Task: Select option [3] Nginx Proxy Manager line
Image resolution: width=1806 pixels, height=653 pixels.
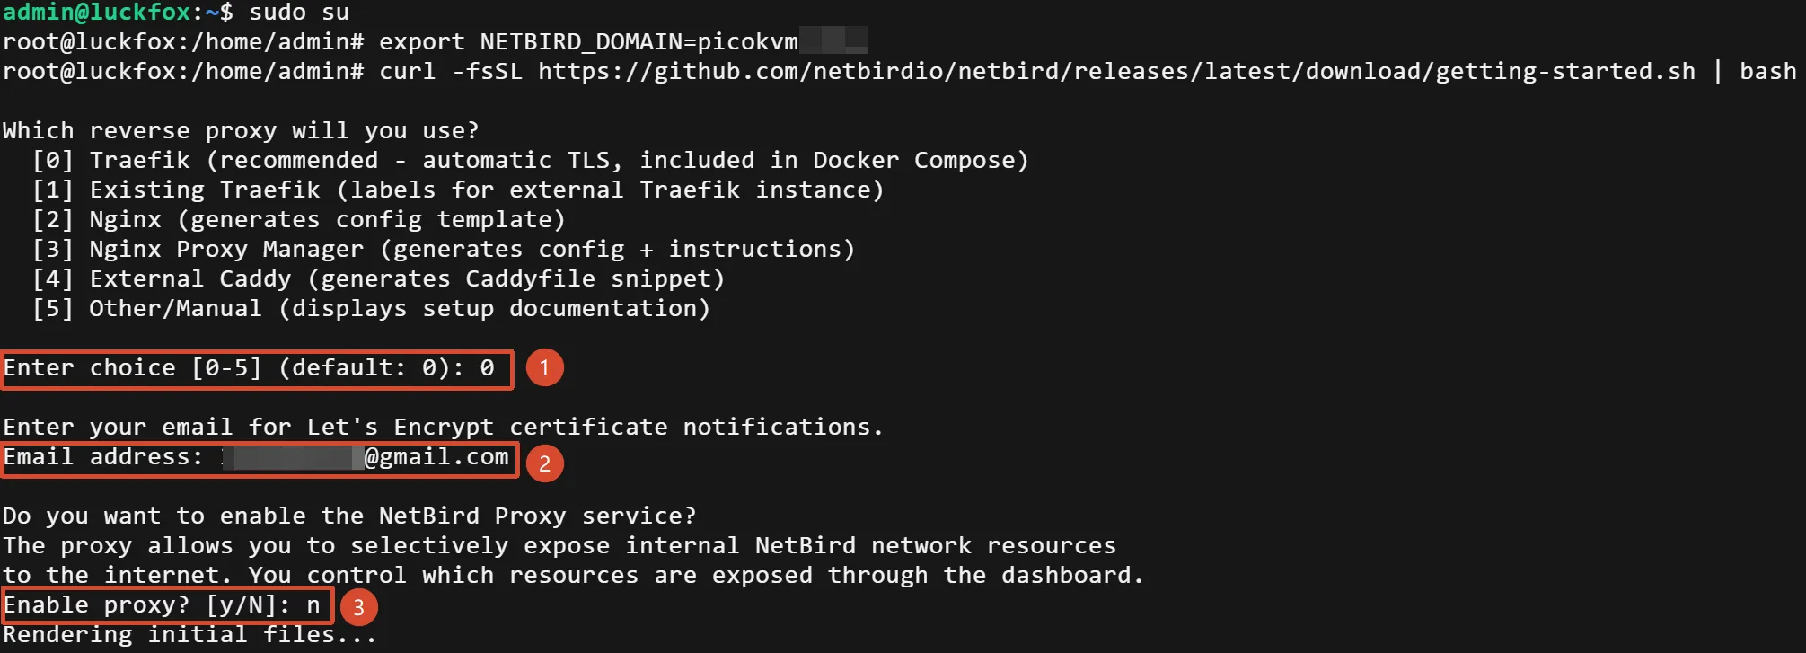Action: coord(444,250)
